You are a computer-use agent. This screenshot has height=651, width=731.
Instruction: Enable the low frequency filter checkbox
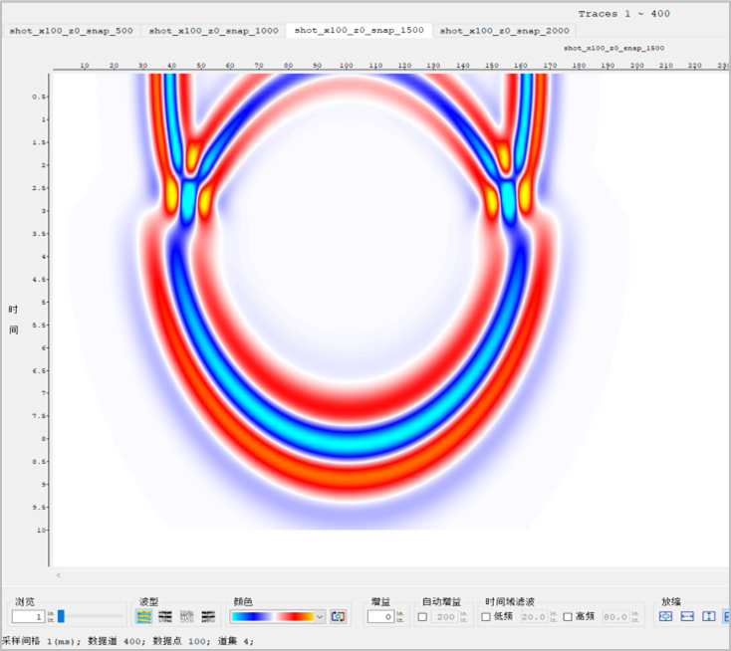click(x=486, y=617)
